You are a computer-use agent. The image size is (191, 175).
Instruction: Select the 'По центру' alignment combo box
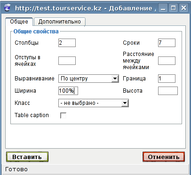(88, 79)
